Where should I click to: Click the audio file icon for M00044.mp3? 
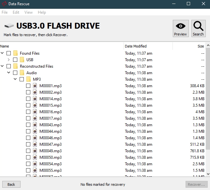coord(35,131)
